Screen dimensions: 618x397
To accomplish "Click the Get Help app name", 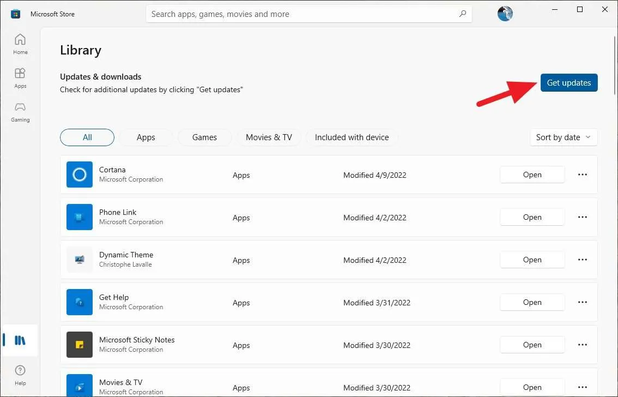I will click(114, 297).
